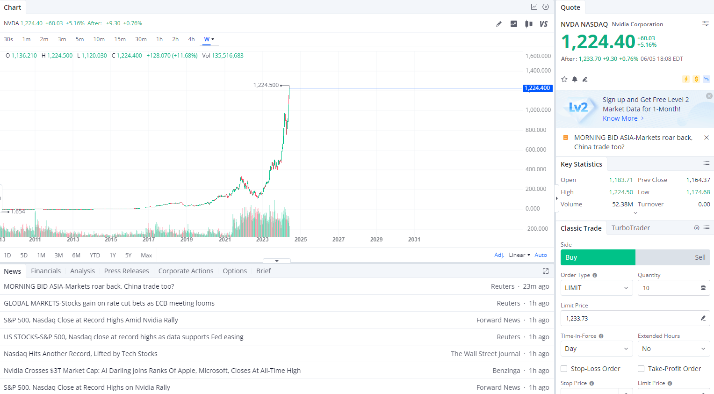Click the Limit Price input field

tap(628, 318)
